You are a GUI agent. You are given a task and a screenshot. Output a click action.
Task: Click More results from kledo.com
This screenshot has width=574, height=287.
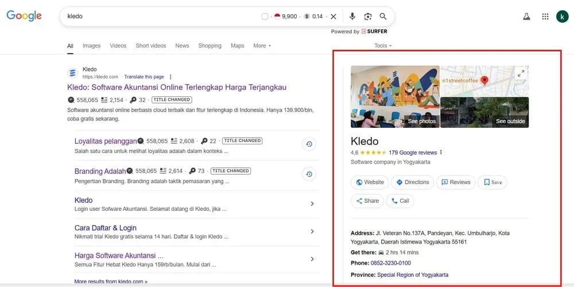pos(111,281)
